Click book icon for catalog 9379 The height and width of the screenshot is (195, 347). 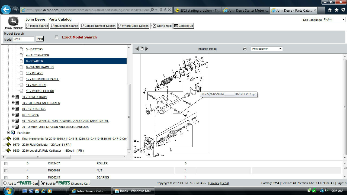(x=8, y=145)
